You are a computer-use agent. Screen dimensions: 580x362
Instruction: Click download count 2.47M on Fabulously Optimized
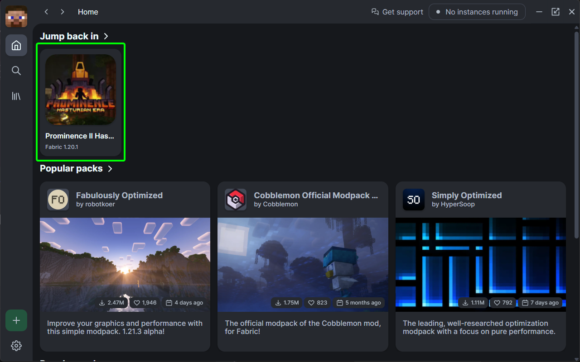(111, 303)
